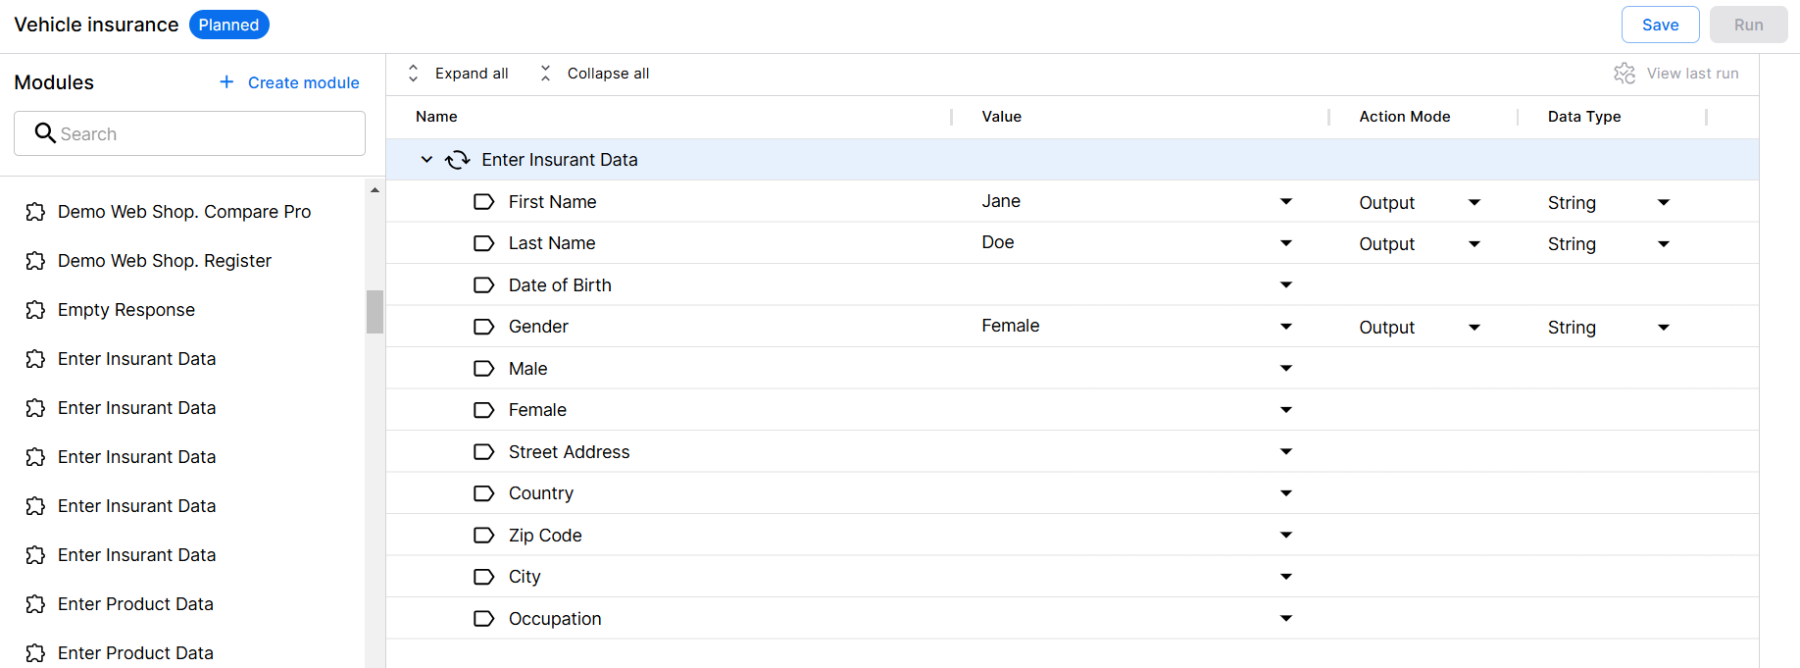Click the View last run icon
The width and height of the screenshot is (1800, 668).
click(1625, 74)
